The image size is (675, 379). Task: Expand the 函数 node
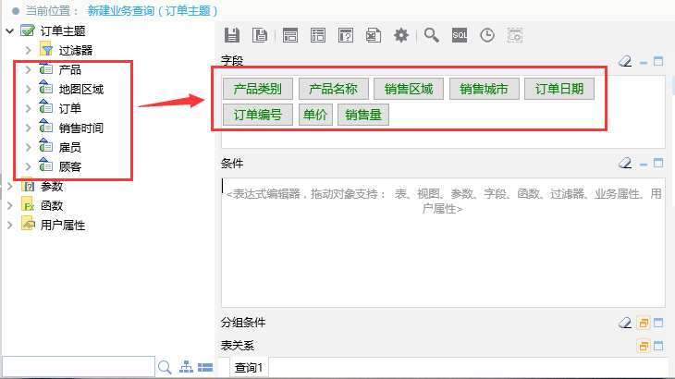pos(10,205)
